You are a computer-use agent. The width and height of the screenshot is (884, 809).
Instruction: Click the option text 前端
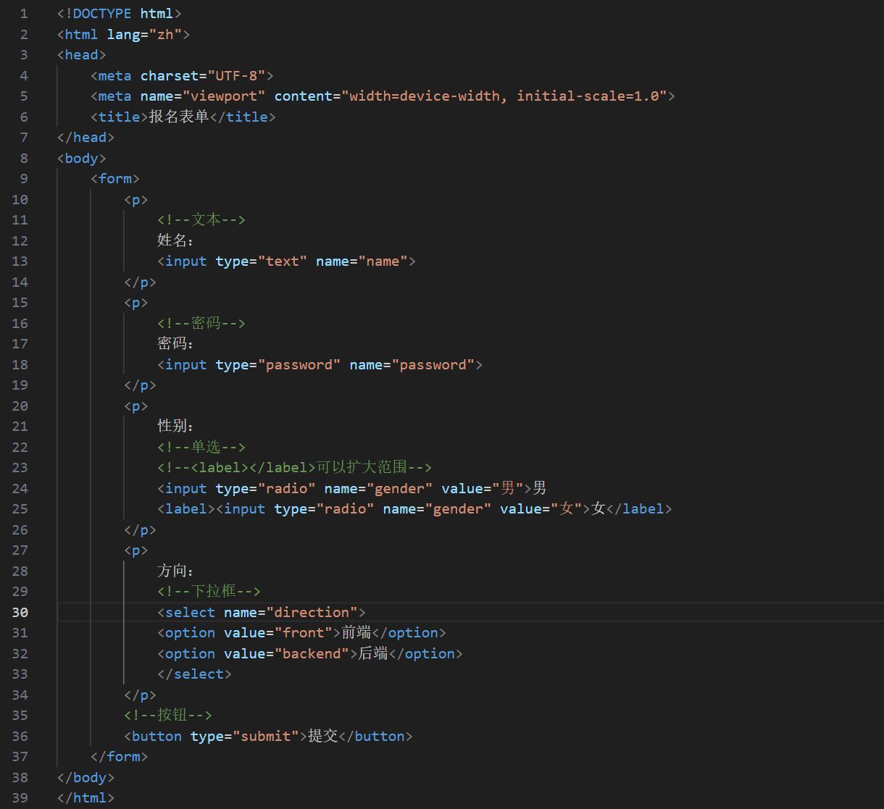[x=356, y=632]
